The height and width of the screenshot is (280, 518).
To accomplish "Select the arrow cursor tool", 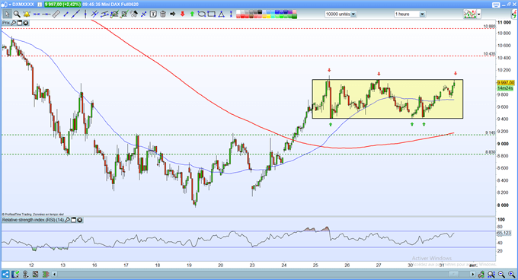I will [x=8, y=14].
